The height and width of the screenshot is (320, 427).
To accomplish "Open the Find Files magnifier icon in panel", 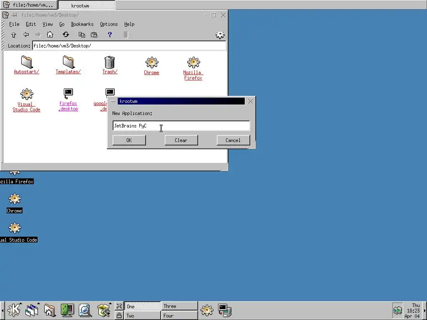I will pyautogui.click(x=85, y=310).
